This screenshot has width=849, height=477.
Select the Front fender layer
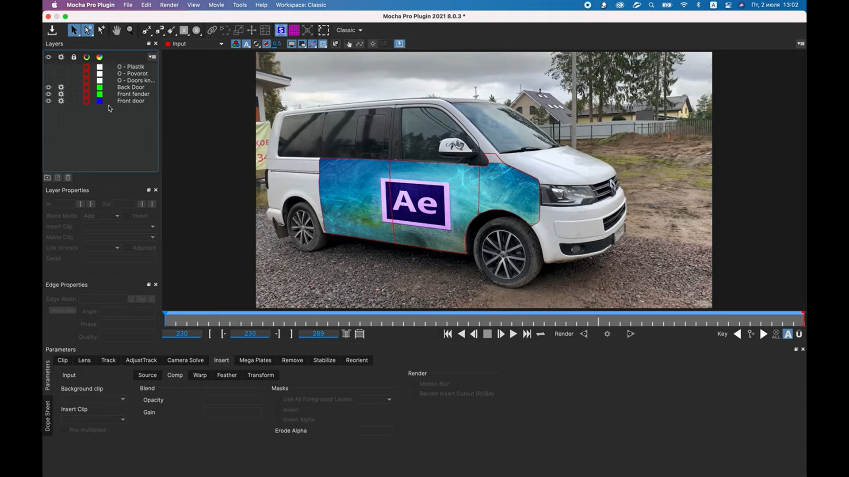coord(133,94)
